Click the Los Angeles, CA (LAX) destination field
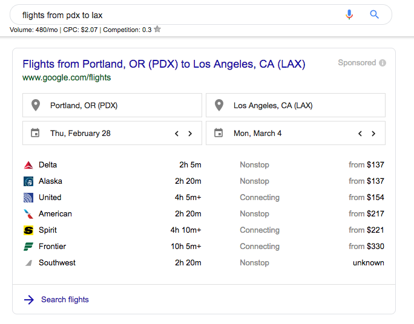 click(x=295, y=105)
